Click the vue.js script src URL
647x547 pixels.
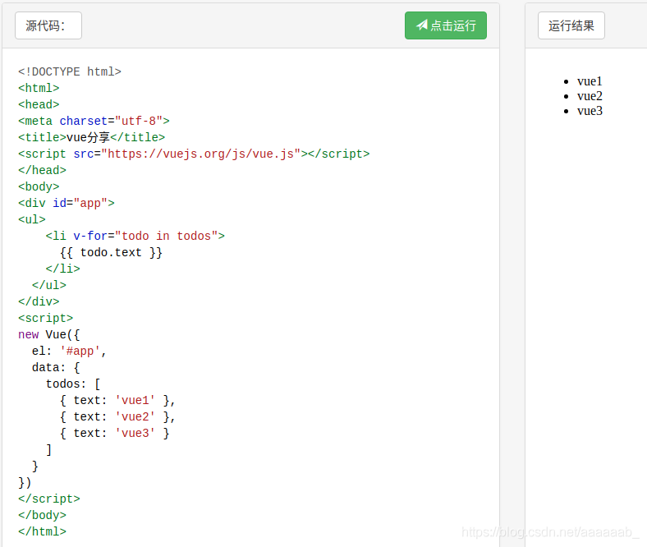click(201, 154)
